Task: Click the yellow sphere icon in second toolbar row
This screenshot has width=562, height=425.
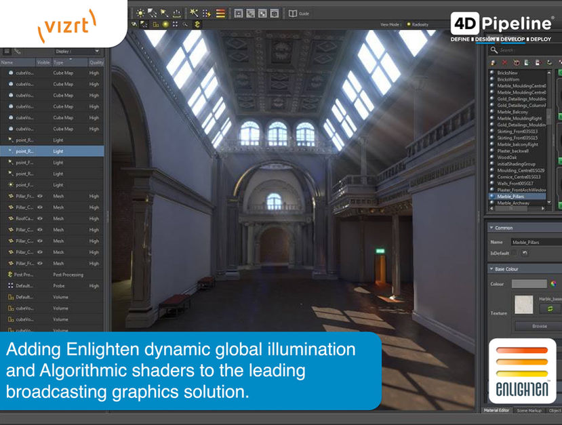Action: [x=165, y=24]
